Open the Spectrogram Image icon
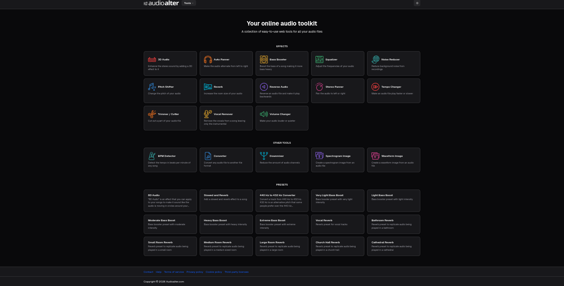This screenshot has width=564, height=286. 319,156
